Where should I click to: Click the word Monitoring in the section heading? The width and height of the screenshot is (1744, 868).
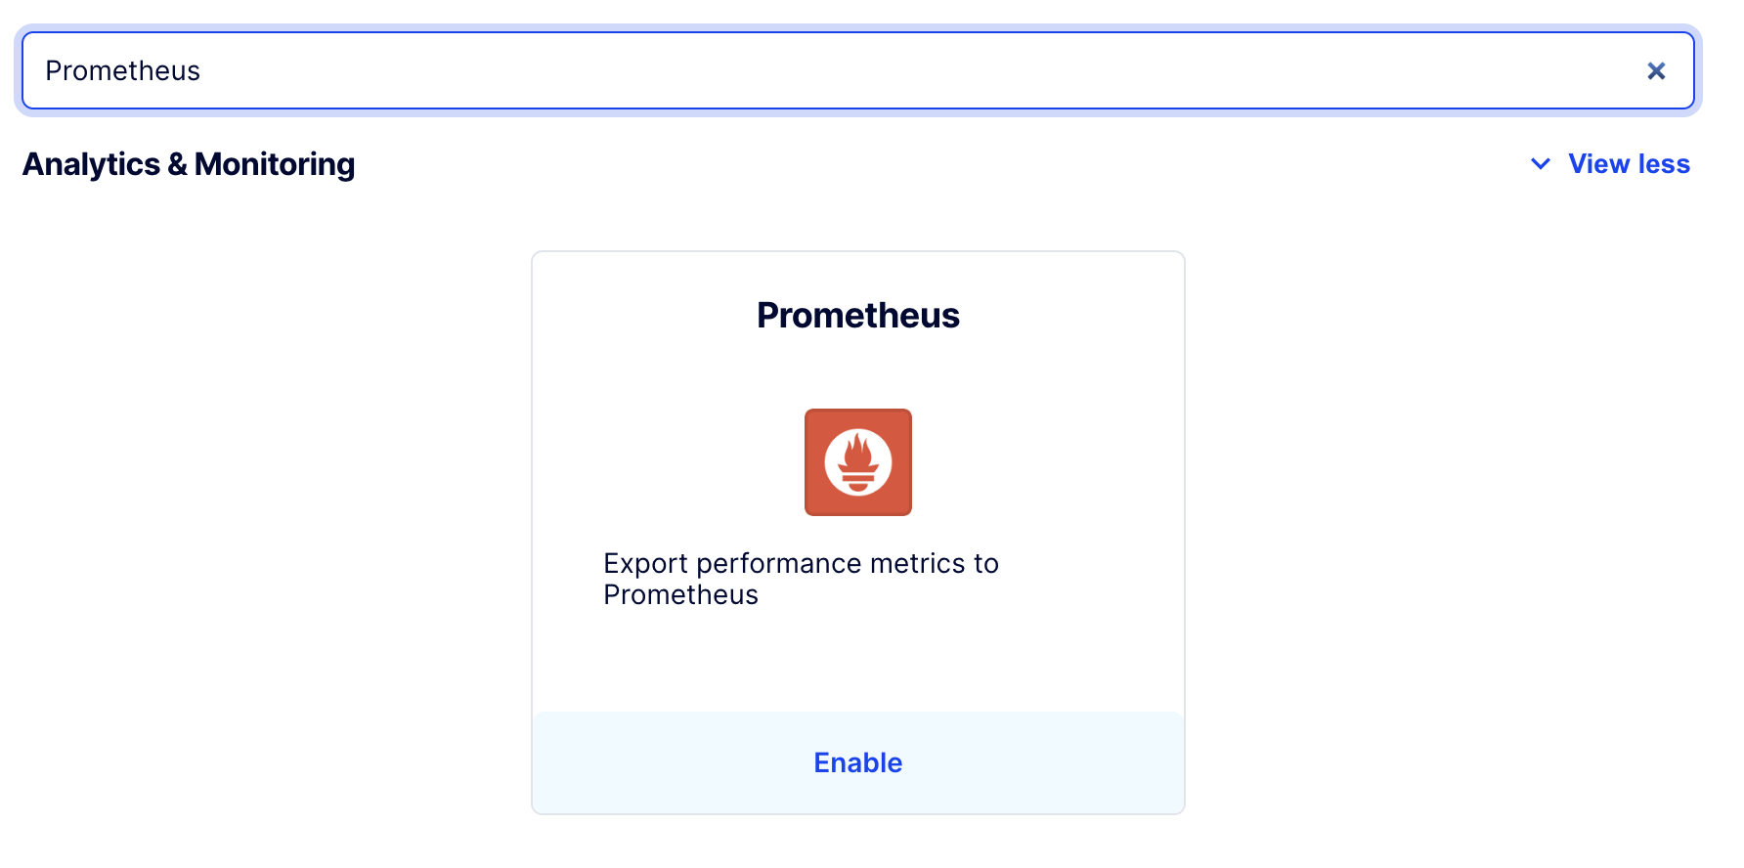click(x=275, y=164)
